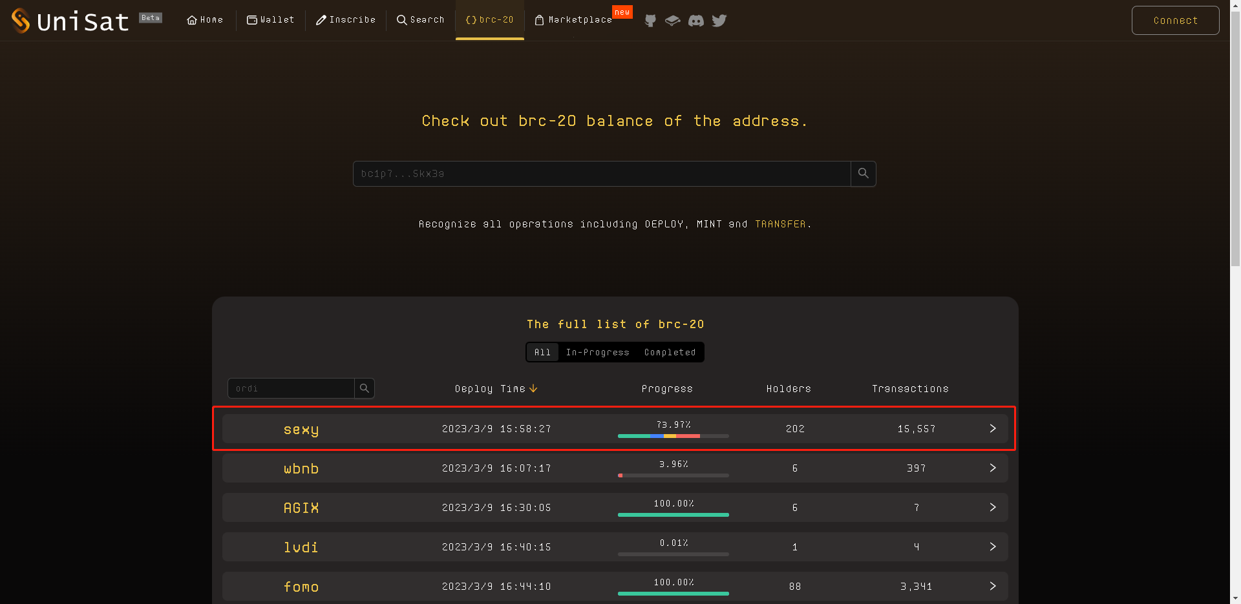Select the brc-20 nav tab
Screen dimensions: 1241x604
click(x=490, y=20)
